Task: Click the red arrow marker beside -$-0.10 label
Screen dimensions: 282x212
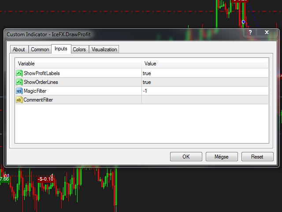Action: click(52, 175)
